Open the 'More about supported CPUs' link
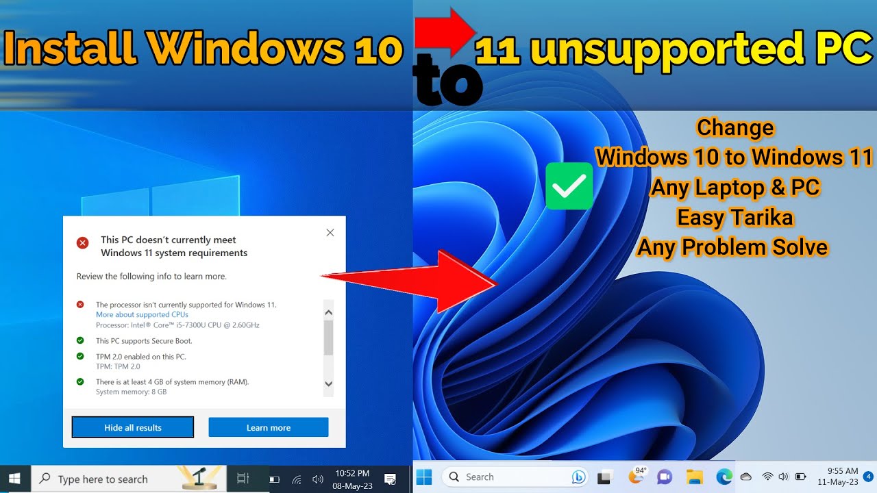Image resolution: width=877 pixels, height=493 pixels. (142, 314)
